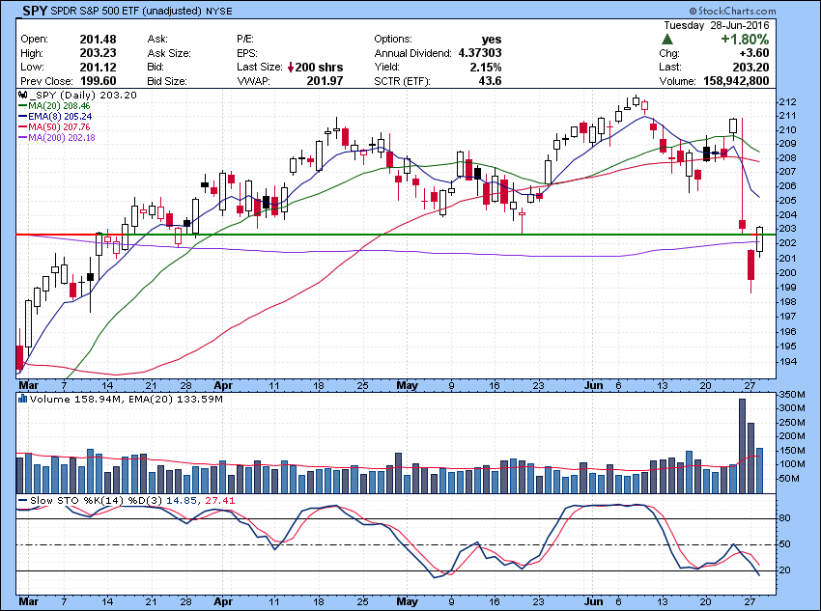Click the 212 price axis label
821x611 pixels.
pos(787,101)
